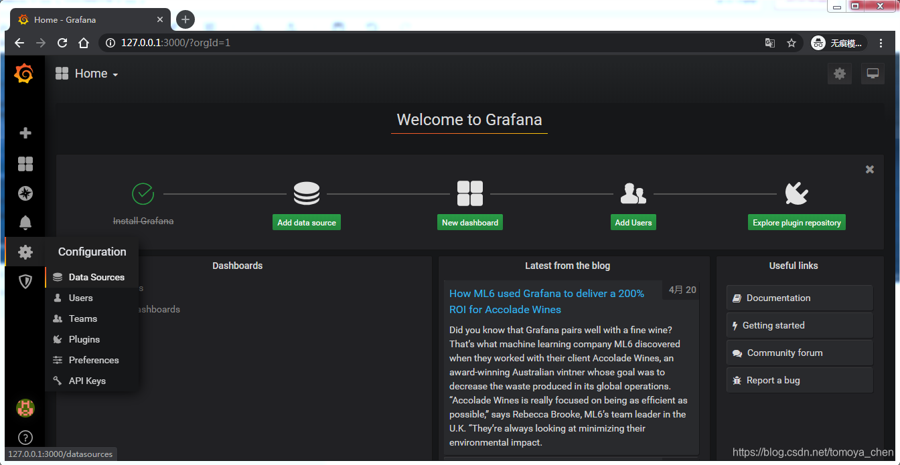Reload the Grafana page
The image size is (900, 465).
coord(62,43)
